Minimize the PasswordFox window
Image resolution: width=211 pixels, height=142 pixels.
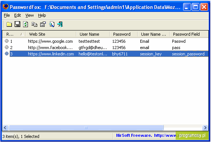[x=187, y=7]
